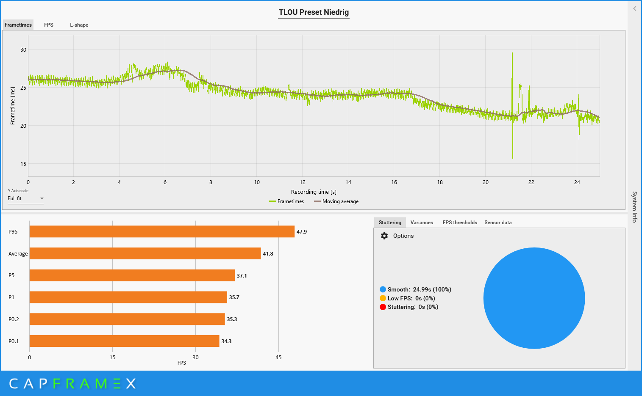Click the blue stuttering pie chart
Viewport: 642px width, 396px height.
tap(534, 298)
